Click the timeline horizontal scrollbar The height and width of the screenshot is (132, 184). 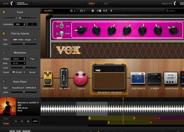pos(65,126)
